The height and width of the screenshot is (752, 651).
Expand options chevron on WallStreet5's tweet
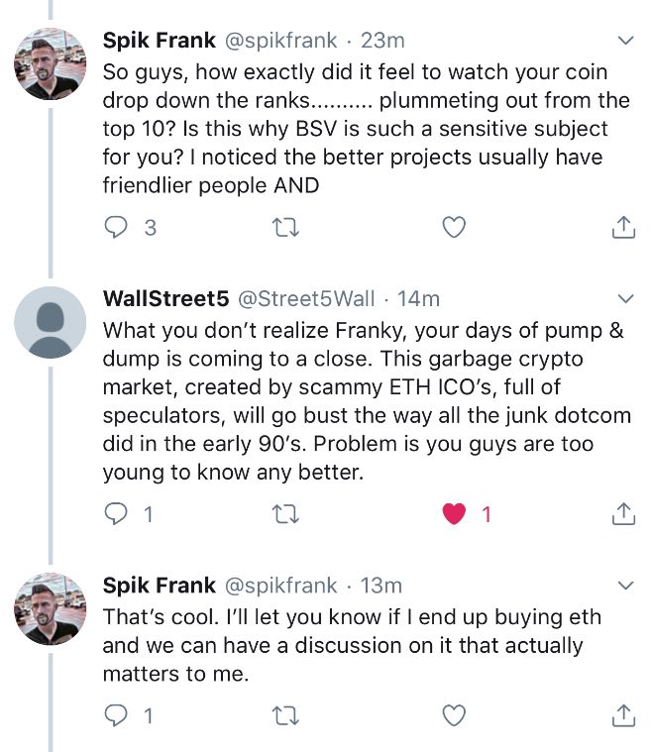pos(625,298)
